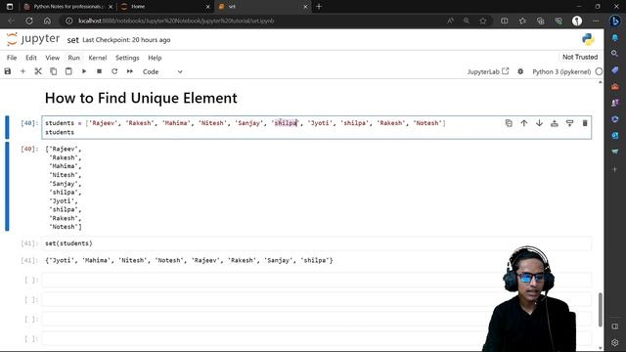Open the Run menu
The width and height of the screenshot is (626, 352).
(74, 58)
